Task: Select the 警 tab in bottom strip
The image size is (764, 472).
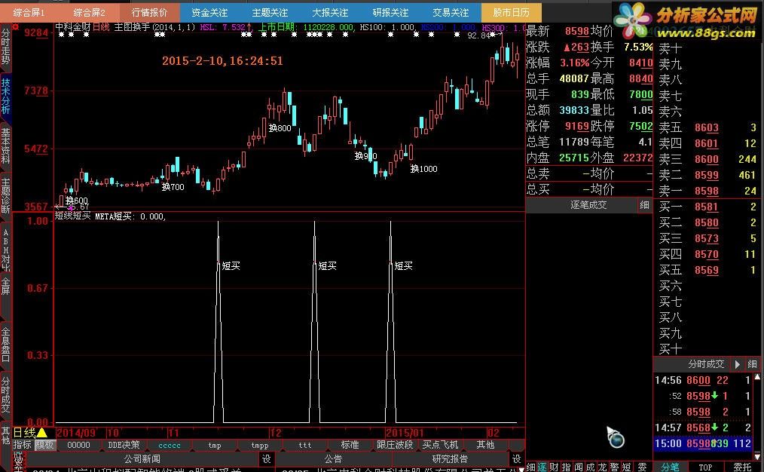Action: [614, 467]
